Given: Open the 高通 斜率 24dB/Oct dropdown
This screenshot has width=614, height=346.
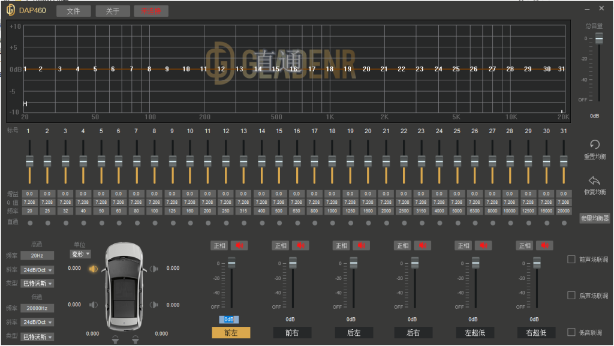Looking at the screenshot, I should click(x=37, y=270).
